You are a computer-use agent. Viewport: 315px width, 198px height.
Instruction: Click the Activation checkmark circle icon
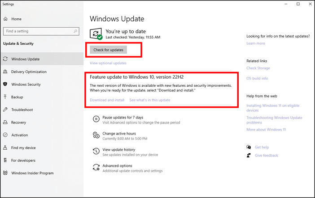[5, 135]
